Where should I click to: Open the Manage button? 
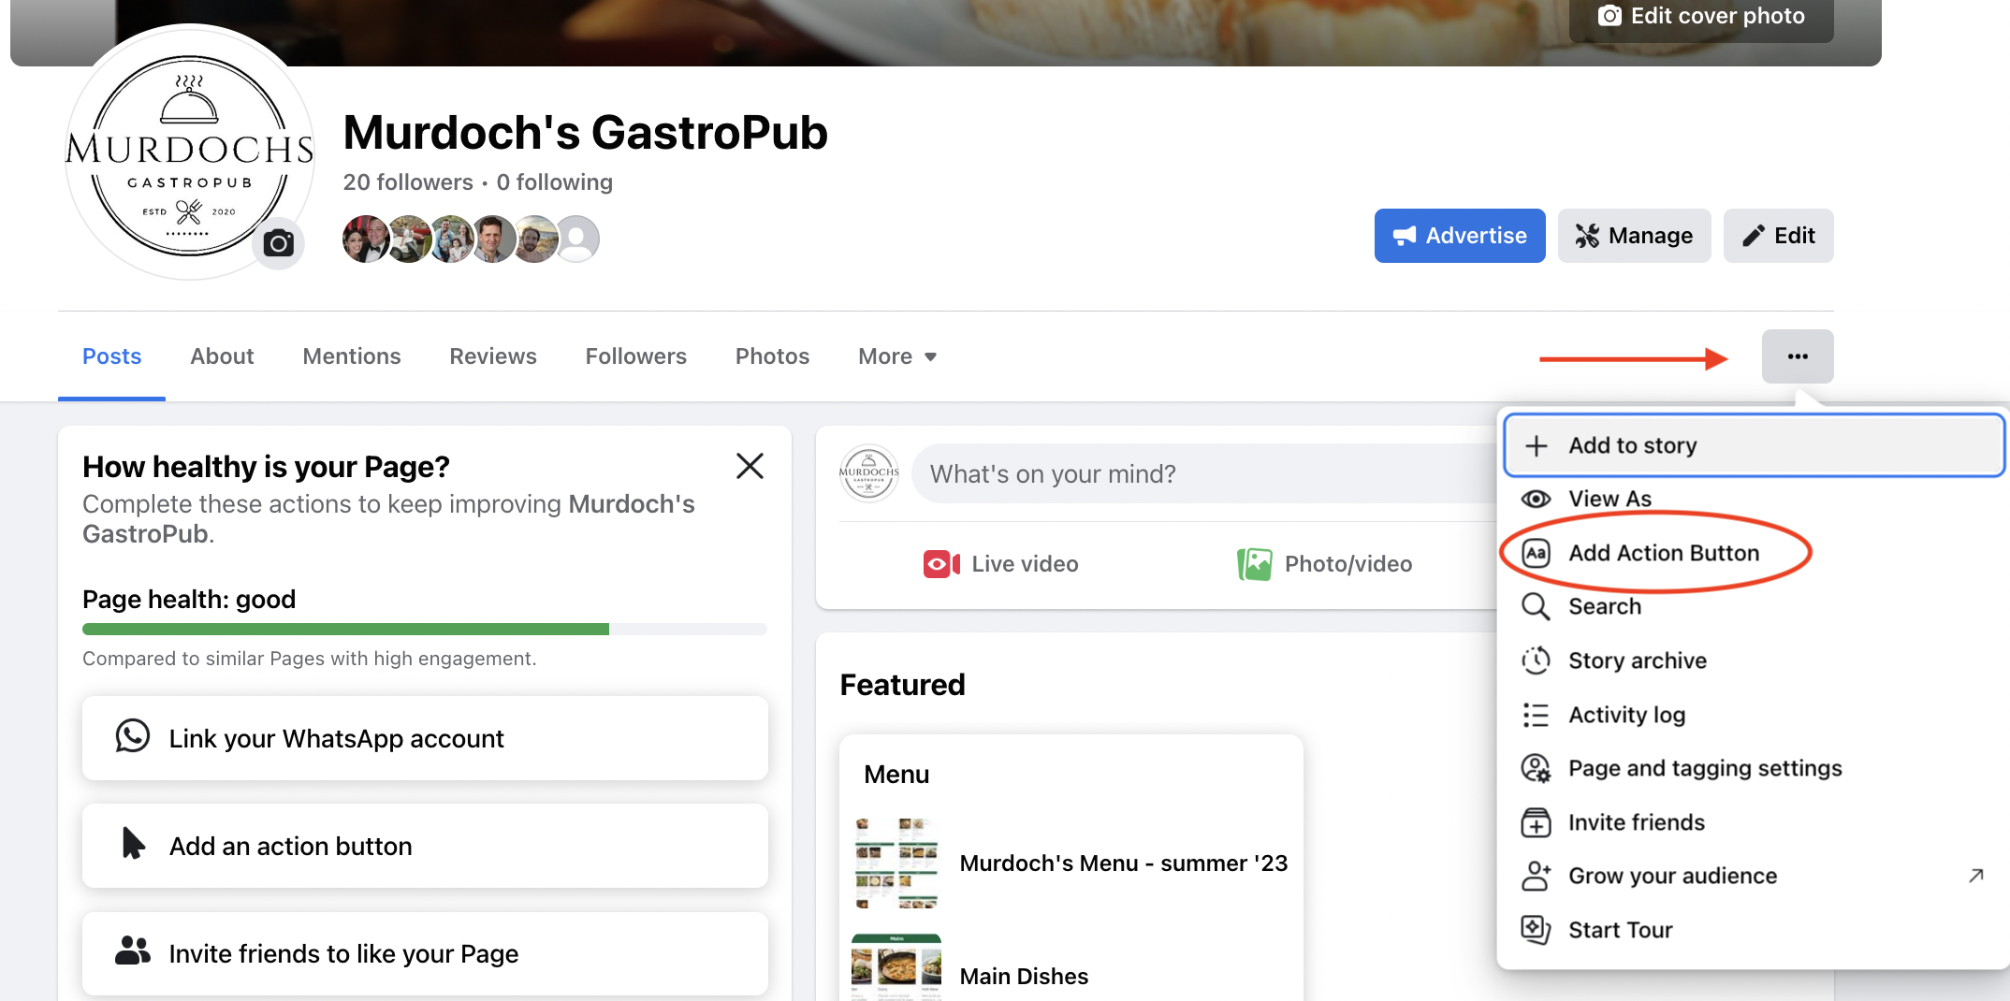tap(1634, 236)
